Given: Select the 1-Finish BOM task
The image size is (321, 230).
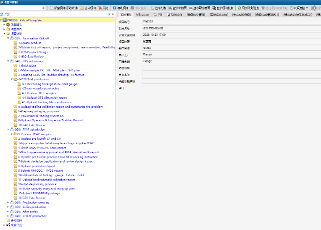Looking at the screenshot, I should 25,65.
